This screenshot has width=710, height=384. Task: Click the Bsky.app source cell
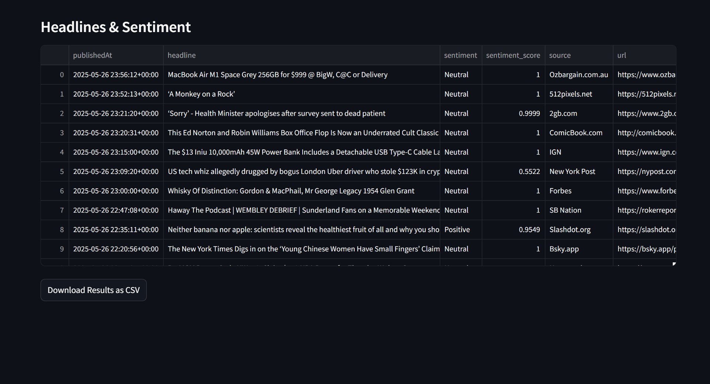pyautogui.click(x=579, y=249)
